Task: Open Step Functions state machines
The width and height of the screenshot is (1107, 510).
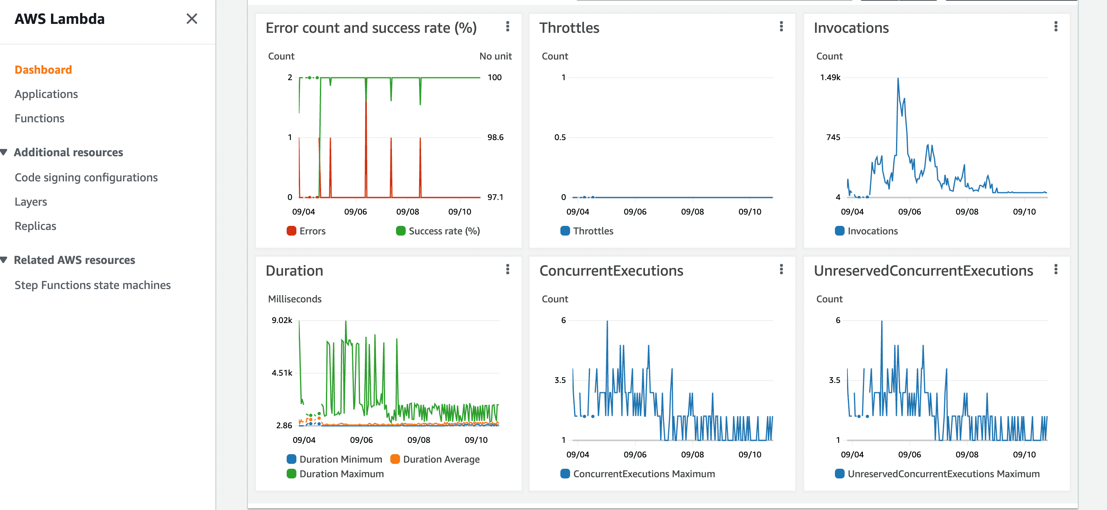Action: click(x=92, y=285)
